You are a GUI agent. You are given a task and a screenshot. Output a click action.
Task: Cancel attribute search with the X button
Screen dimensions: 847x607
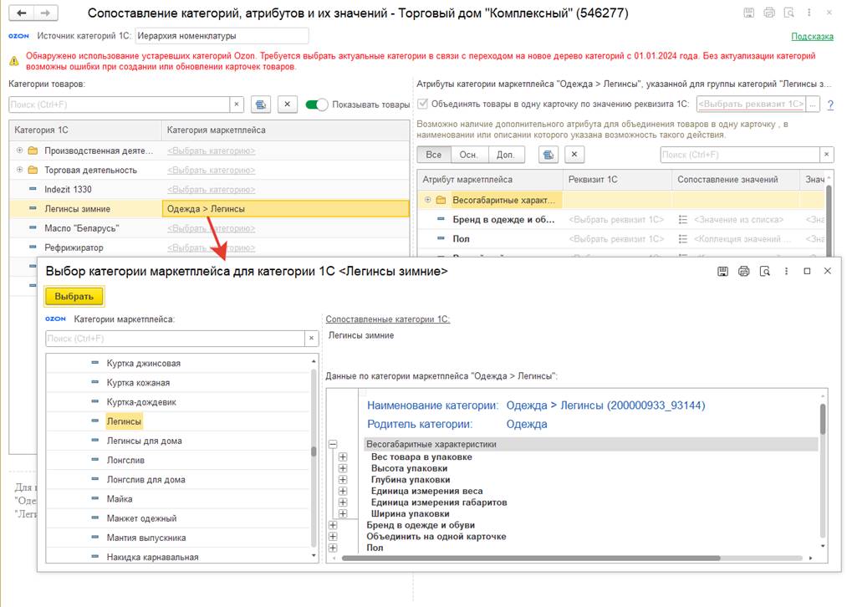[x=574, y=155]
